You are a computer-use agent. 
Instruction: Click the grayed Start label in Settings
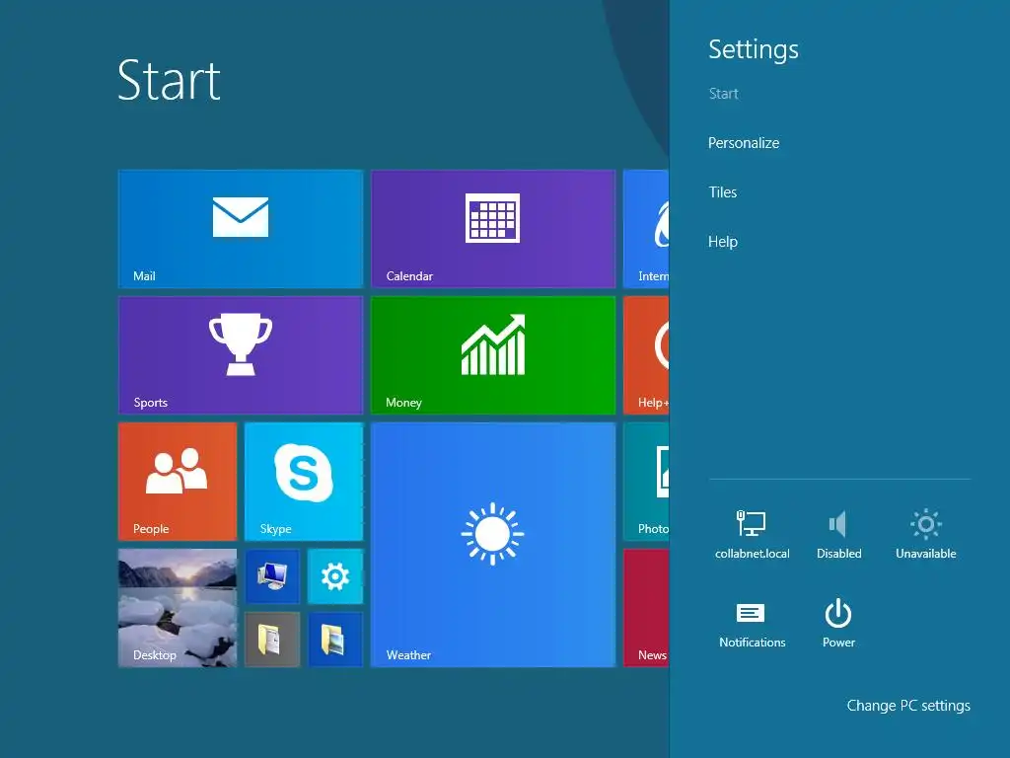tap(723, 94)
